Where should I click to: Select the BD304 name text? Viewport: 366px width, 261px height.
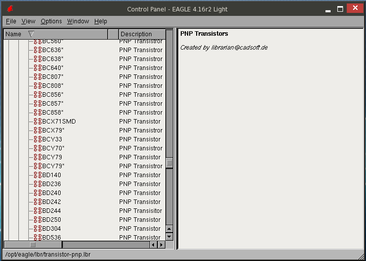52,229
